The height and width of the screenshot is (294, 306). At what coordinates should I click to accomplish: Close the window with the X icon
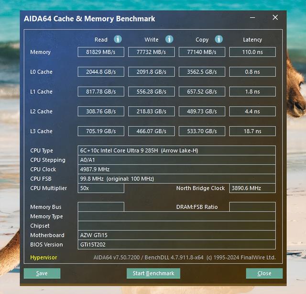(x=275, y=17)
